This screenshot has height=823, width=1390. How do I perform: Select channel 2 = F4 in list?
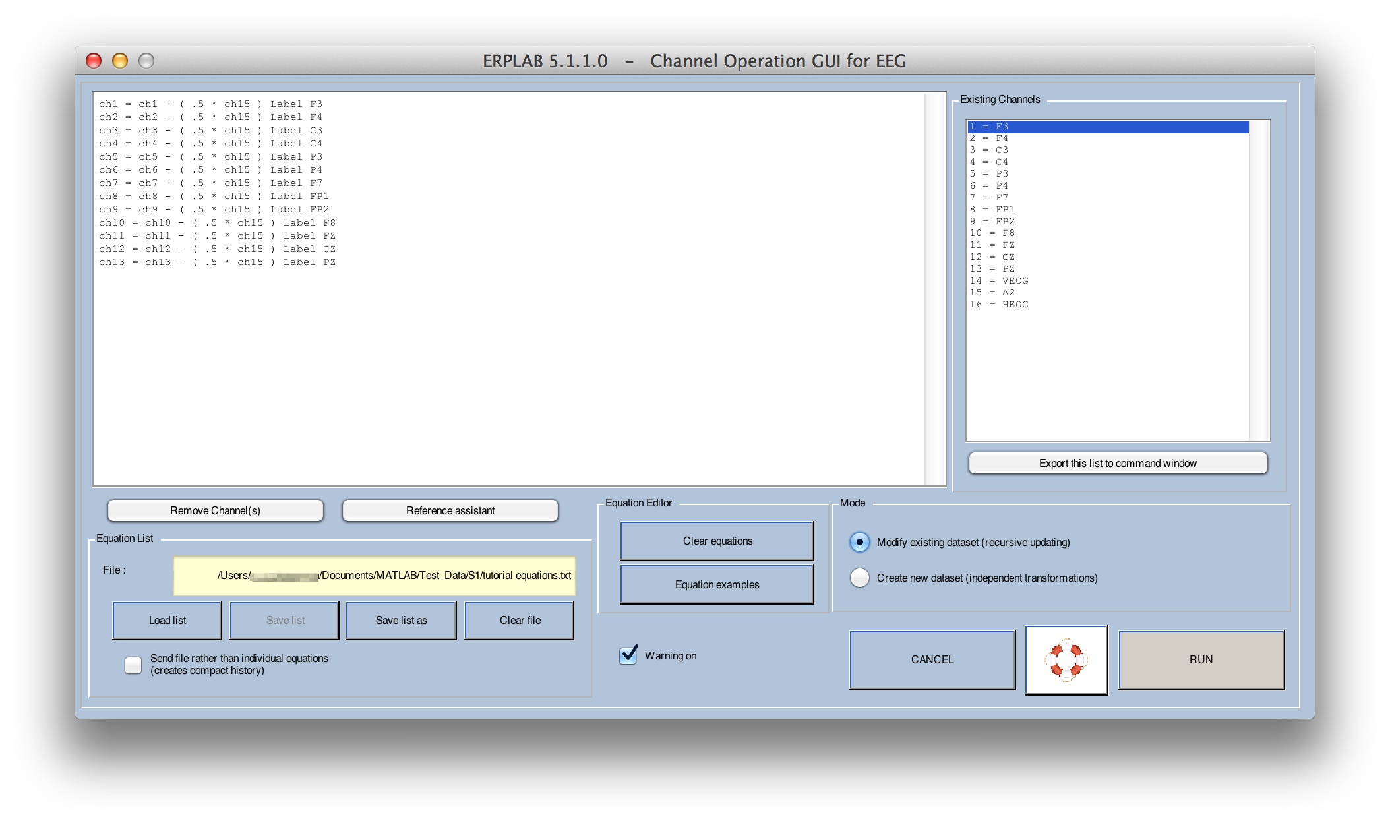tap(1108, 138)
